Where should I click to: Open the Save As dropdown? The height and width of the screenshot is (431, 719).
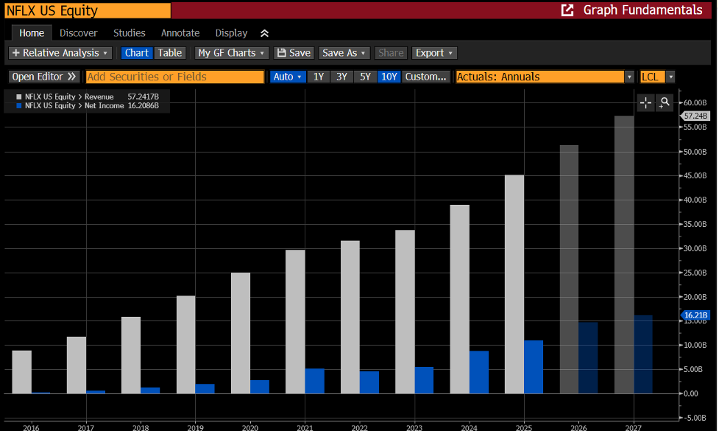[344, 53]
